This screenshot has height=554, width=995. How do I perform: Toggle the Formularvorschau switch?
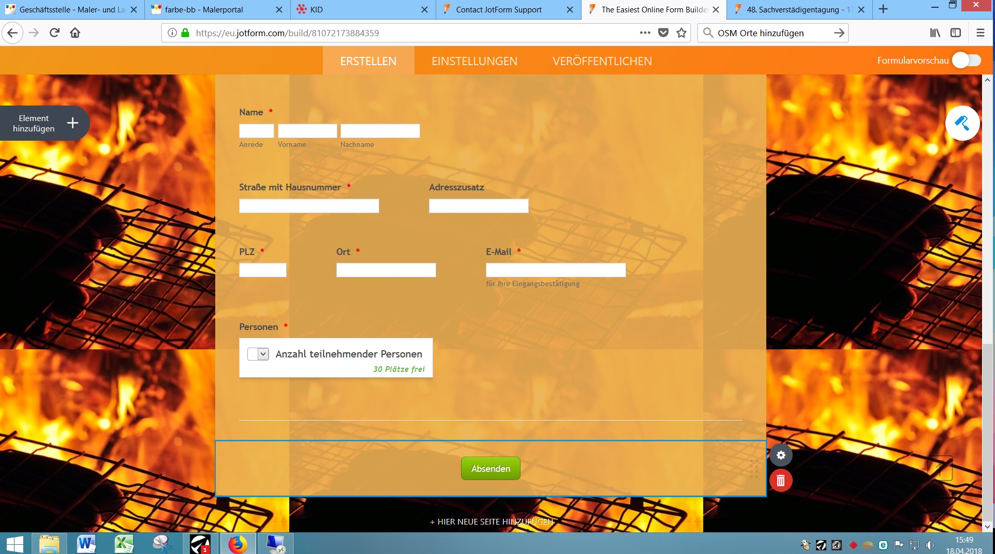click(966, 61)
